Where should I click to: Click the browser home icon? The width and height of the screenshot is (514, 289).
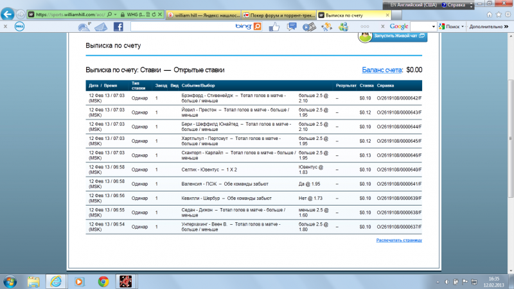[490, 14]
